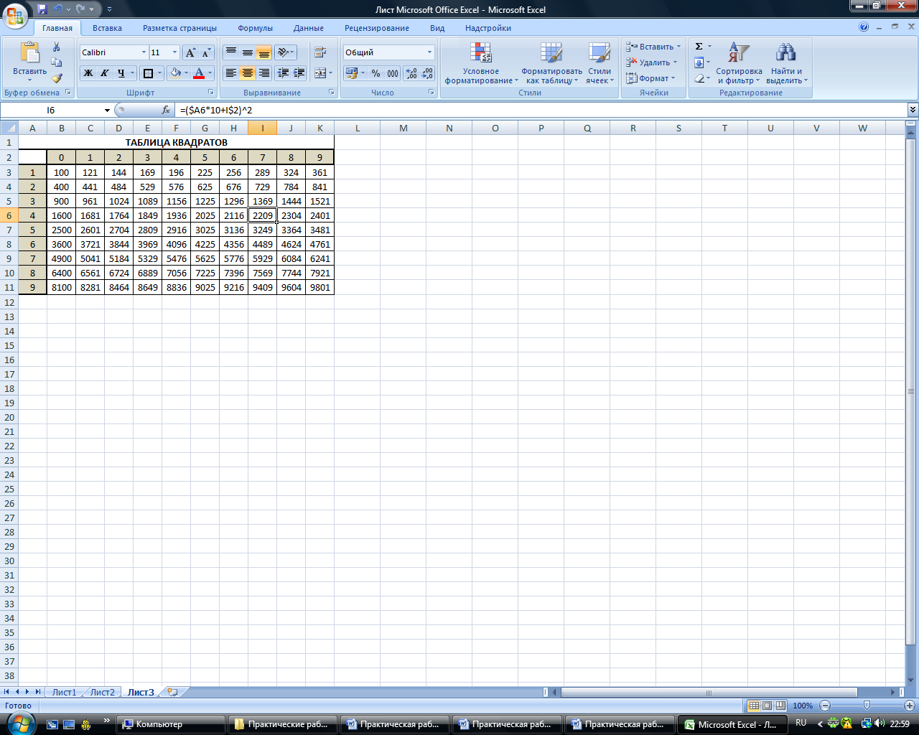The width and height of the screenshot is (919, 735).
Task: Decrease font size with the small A
Action: point(206,52)
